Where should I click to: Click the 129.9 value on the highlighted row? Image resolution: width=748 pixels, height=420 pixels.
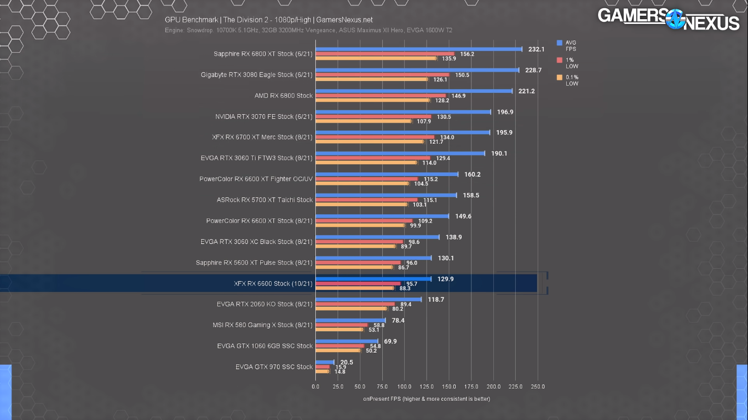(445, 279)
